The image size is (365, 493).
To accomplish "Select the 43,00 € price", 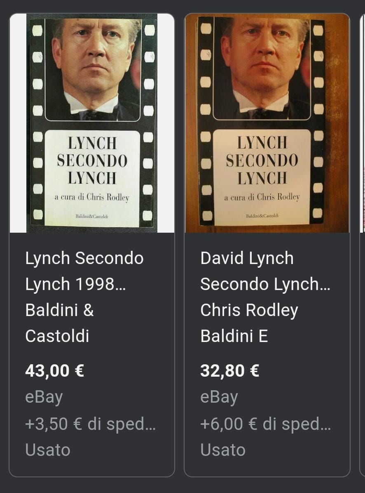I will (55, 370).
